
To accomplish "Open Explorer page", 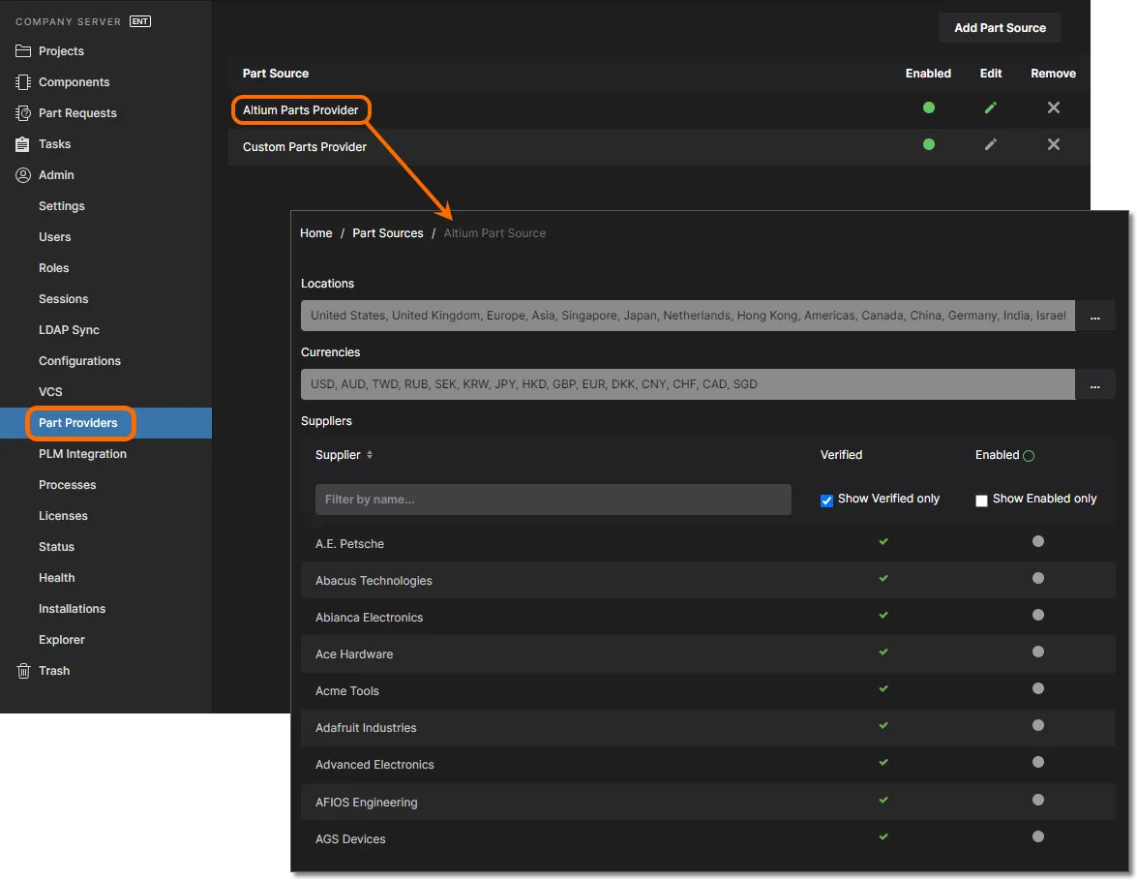I will click(x=62, y=640).
